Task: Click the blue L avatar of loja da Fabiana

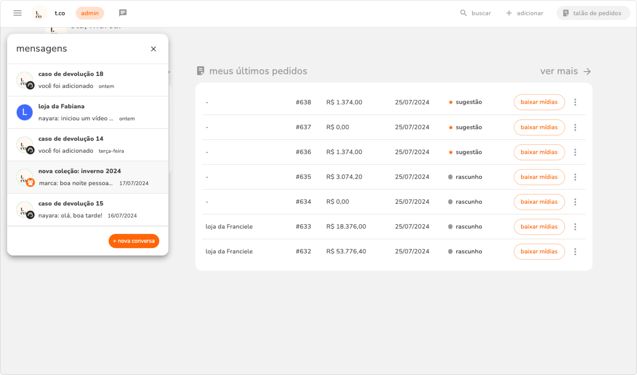Action: (25, 112)
